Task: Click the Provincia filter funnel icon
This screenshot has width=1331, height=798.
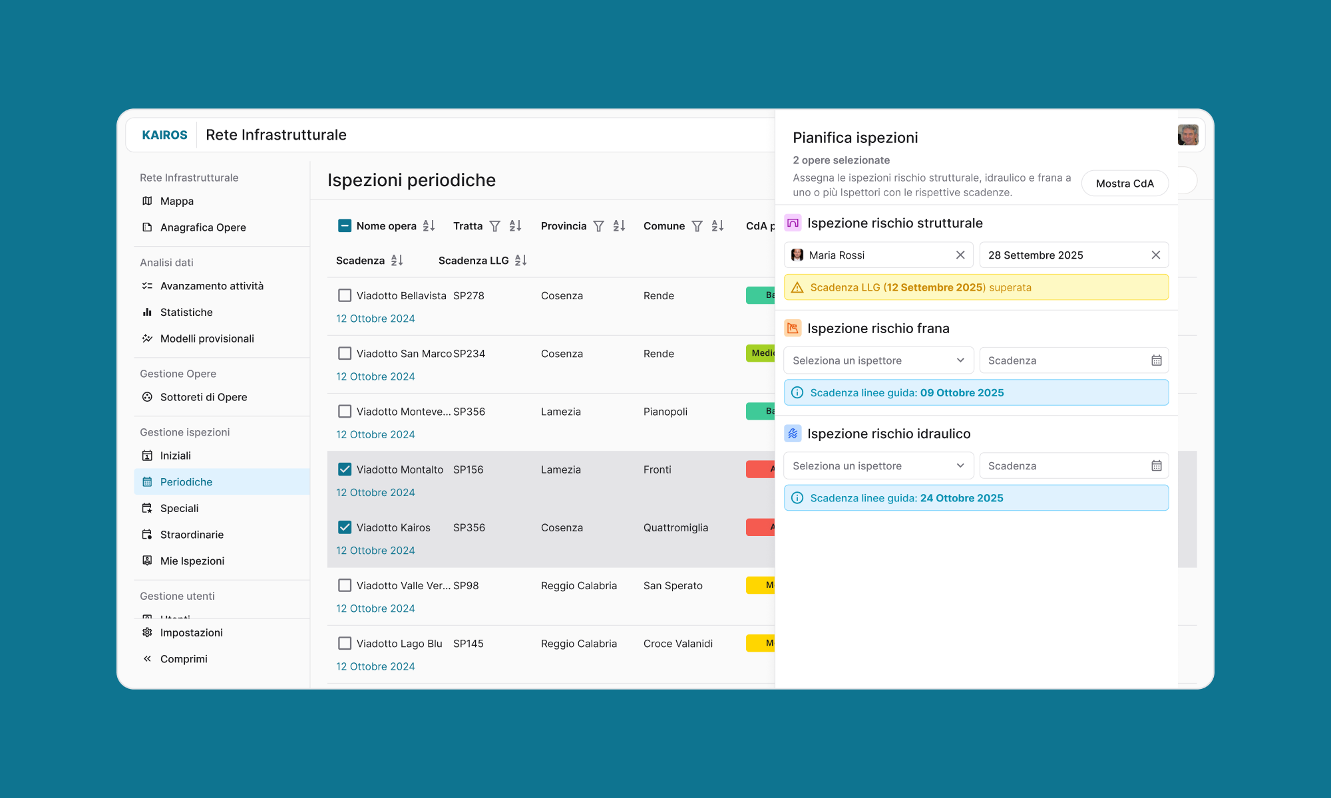Action: tap(598, 226)
